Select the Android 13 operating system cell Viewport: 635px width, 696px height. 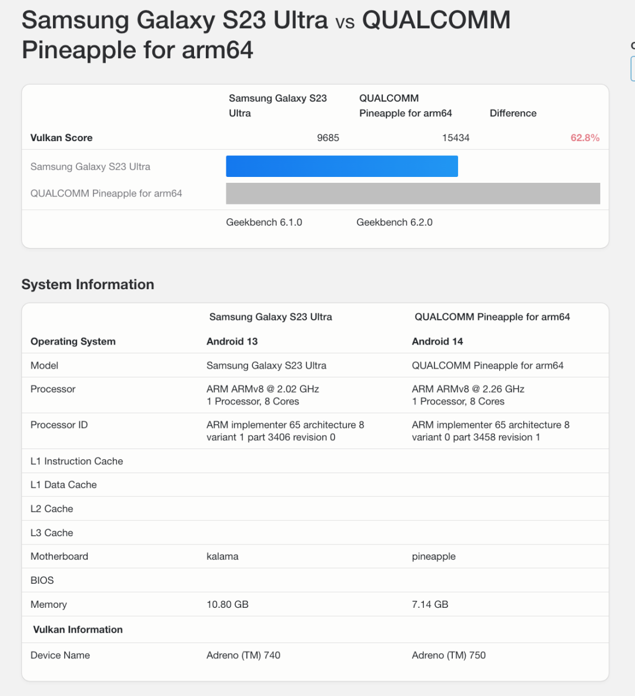[x=232, y=342]
